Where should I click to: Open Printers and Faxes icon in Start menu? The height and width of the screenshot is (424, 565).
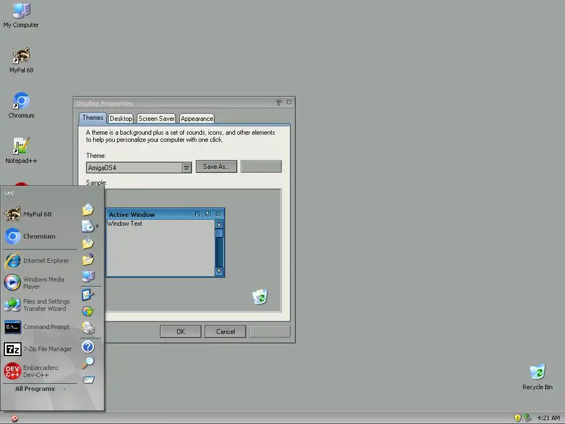(x=88, y=328)
